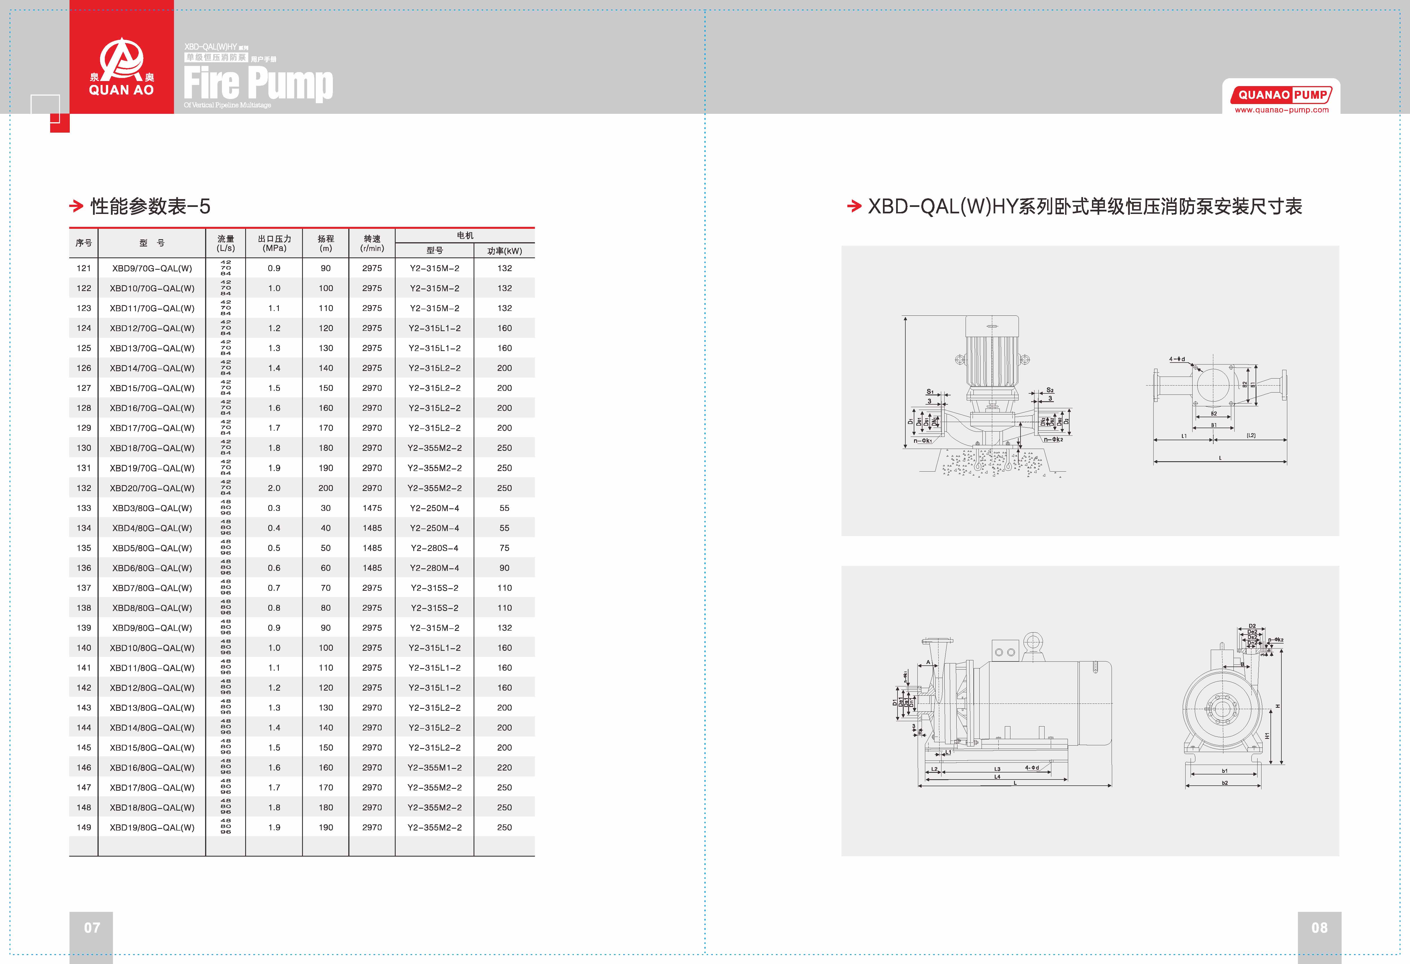Screen dimensions: 1410x964
Task: Click motor Y2-315L1-2 in row 124
Action: (434, 328)
